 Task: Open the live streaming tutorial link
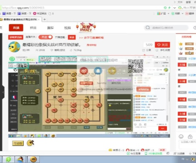tap(91, 38)
